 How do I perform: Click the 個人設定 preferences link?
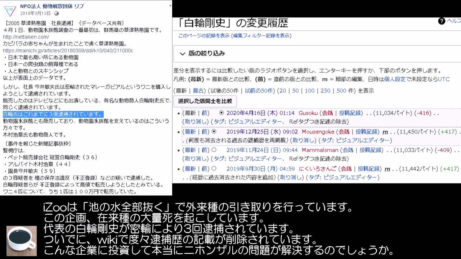click(395, 79)
